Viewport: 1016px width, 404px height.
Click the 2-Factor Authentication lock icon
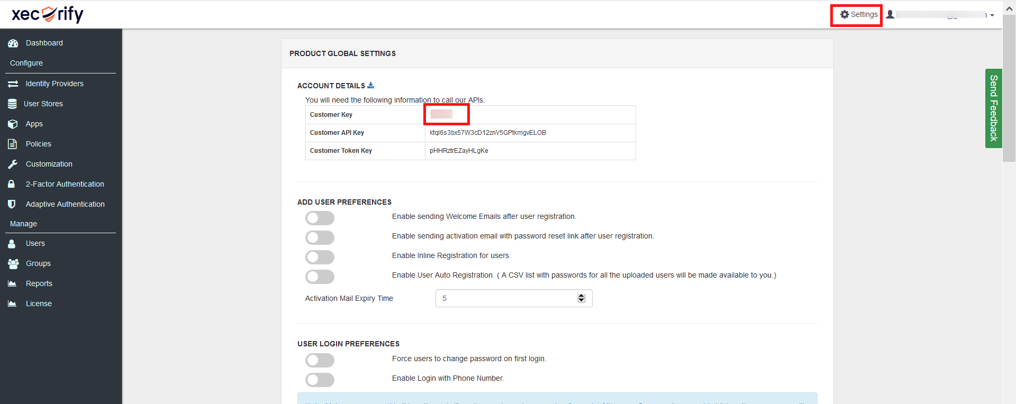(11, 184)
